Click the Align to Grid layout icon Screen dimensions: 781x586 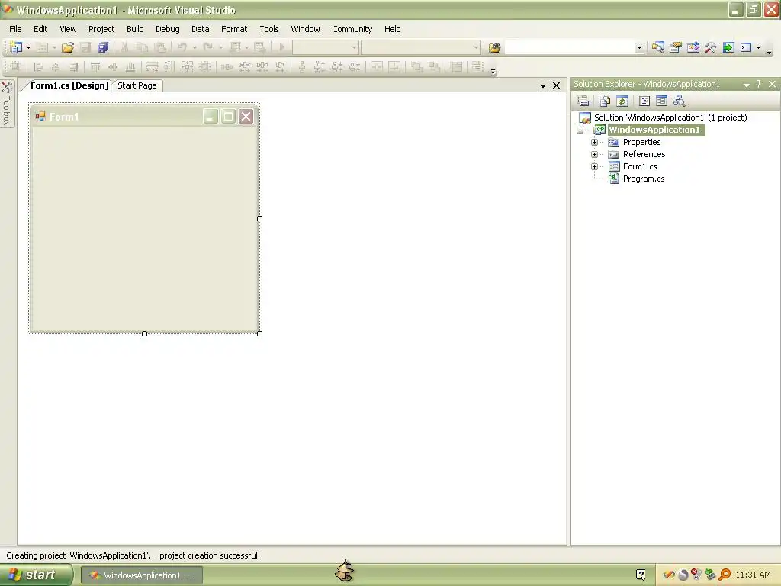point(15,67)
